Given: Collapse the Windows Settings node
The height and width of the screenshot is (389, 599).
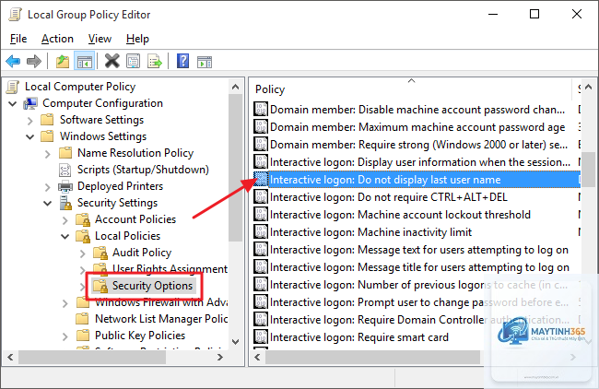Looking at the screenshot, I should 29,136.
